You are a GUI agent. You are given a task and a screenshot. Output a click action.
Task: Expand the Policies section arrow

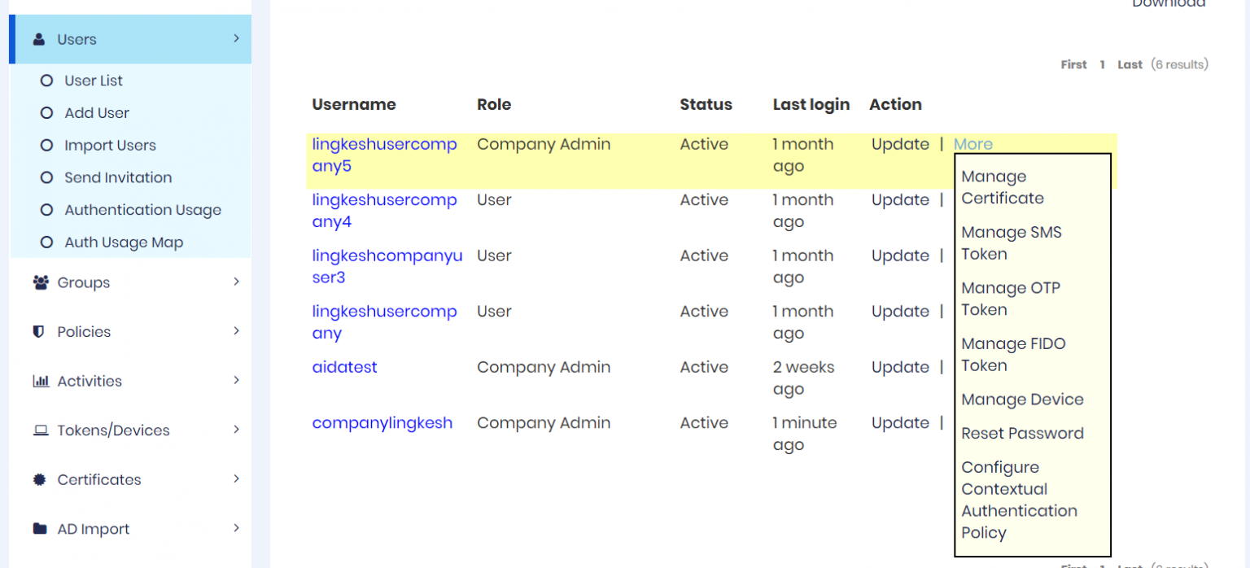click(x=236, y=331)
